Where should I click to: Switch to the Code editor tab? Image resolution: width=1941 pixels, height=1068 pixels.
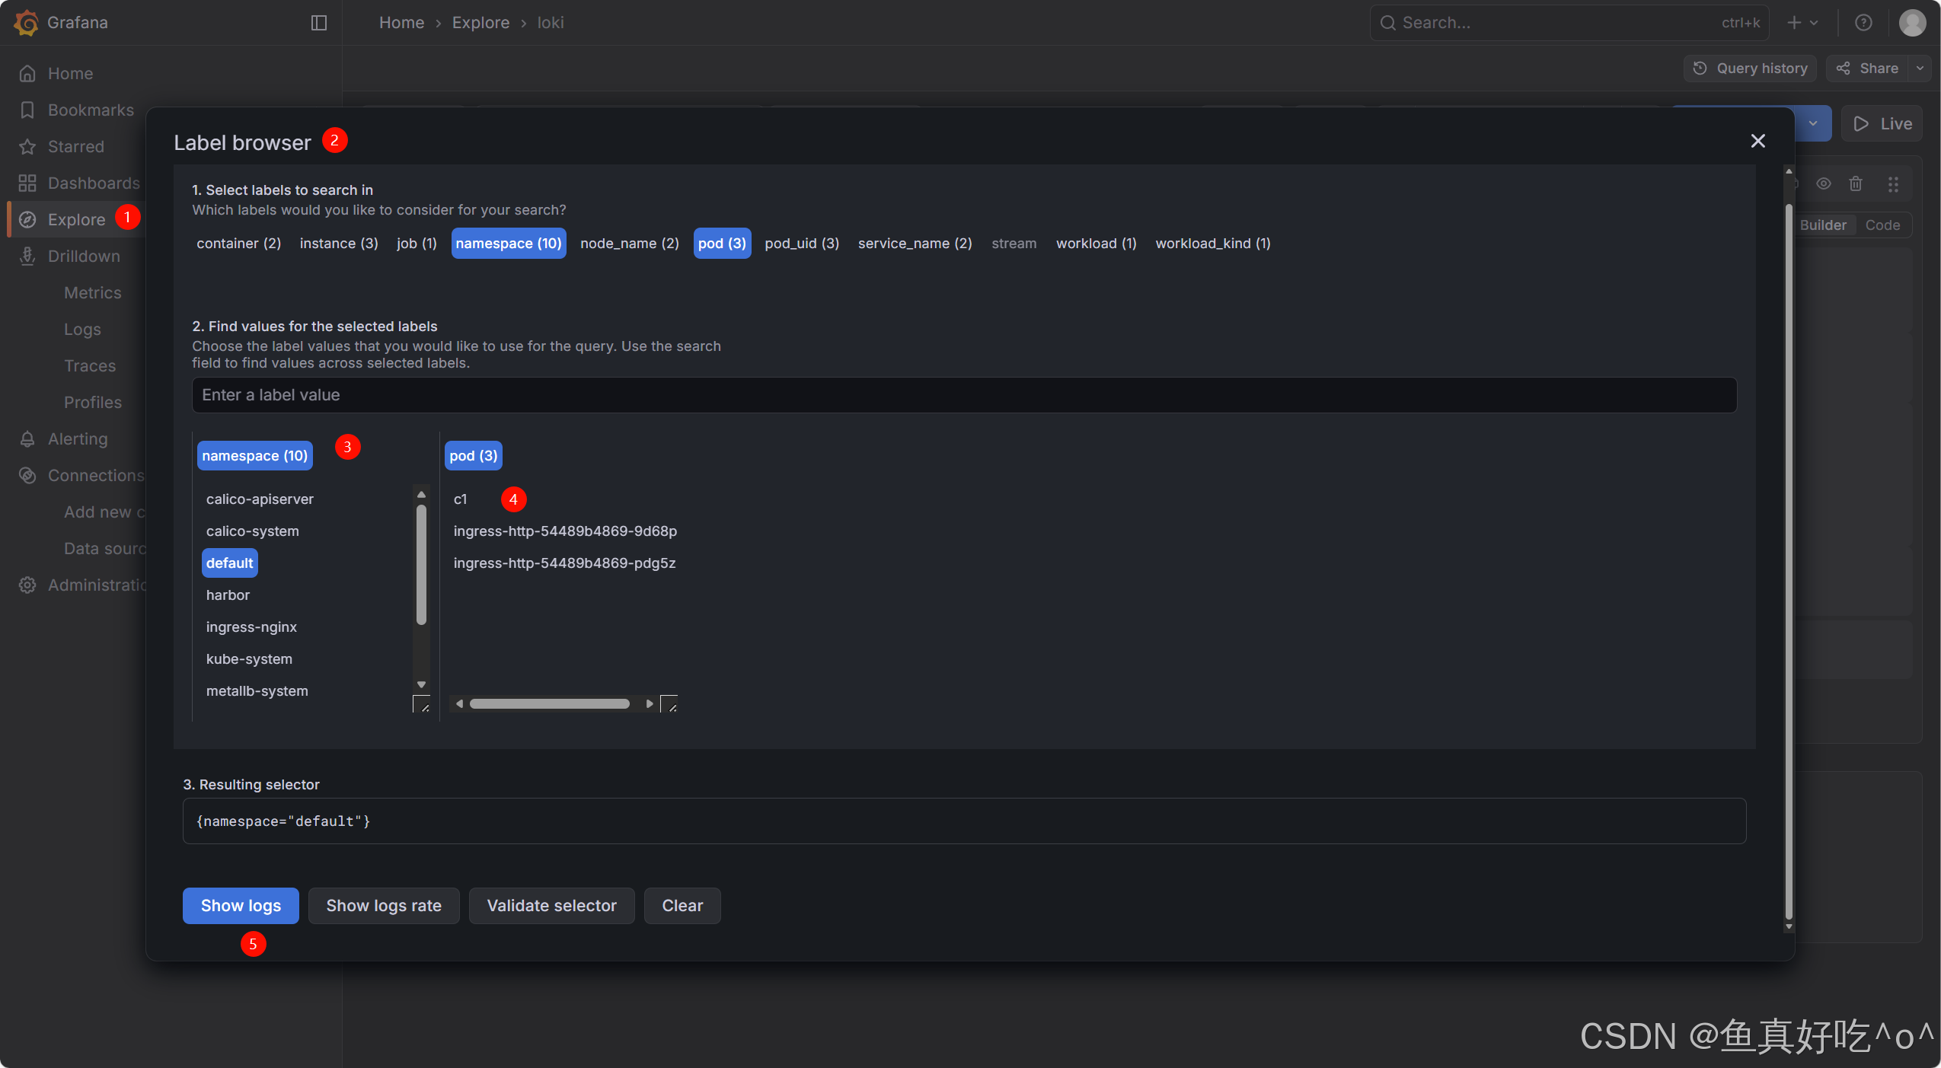(x=1882, y=225)
